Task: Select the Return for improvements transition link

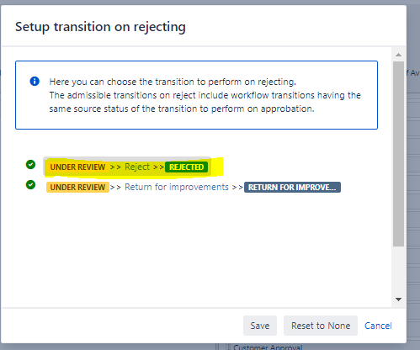Action: [177, 187]
